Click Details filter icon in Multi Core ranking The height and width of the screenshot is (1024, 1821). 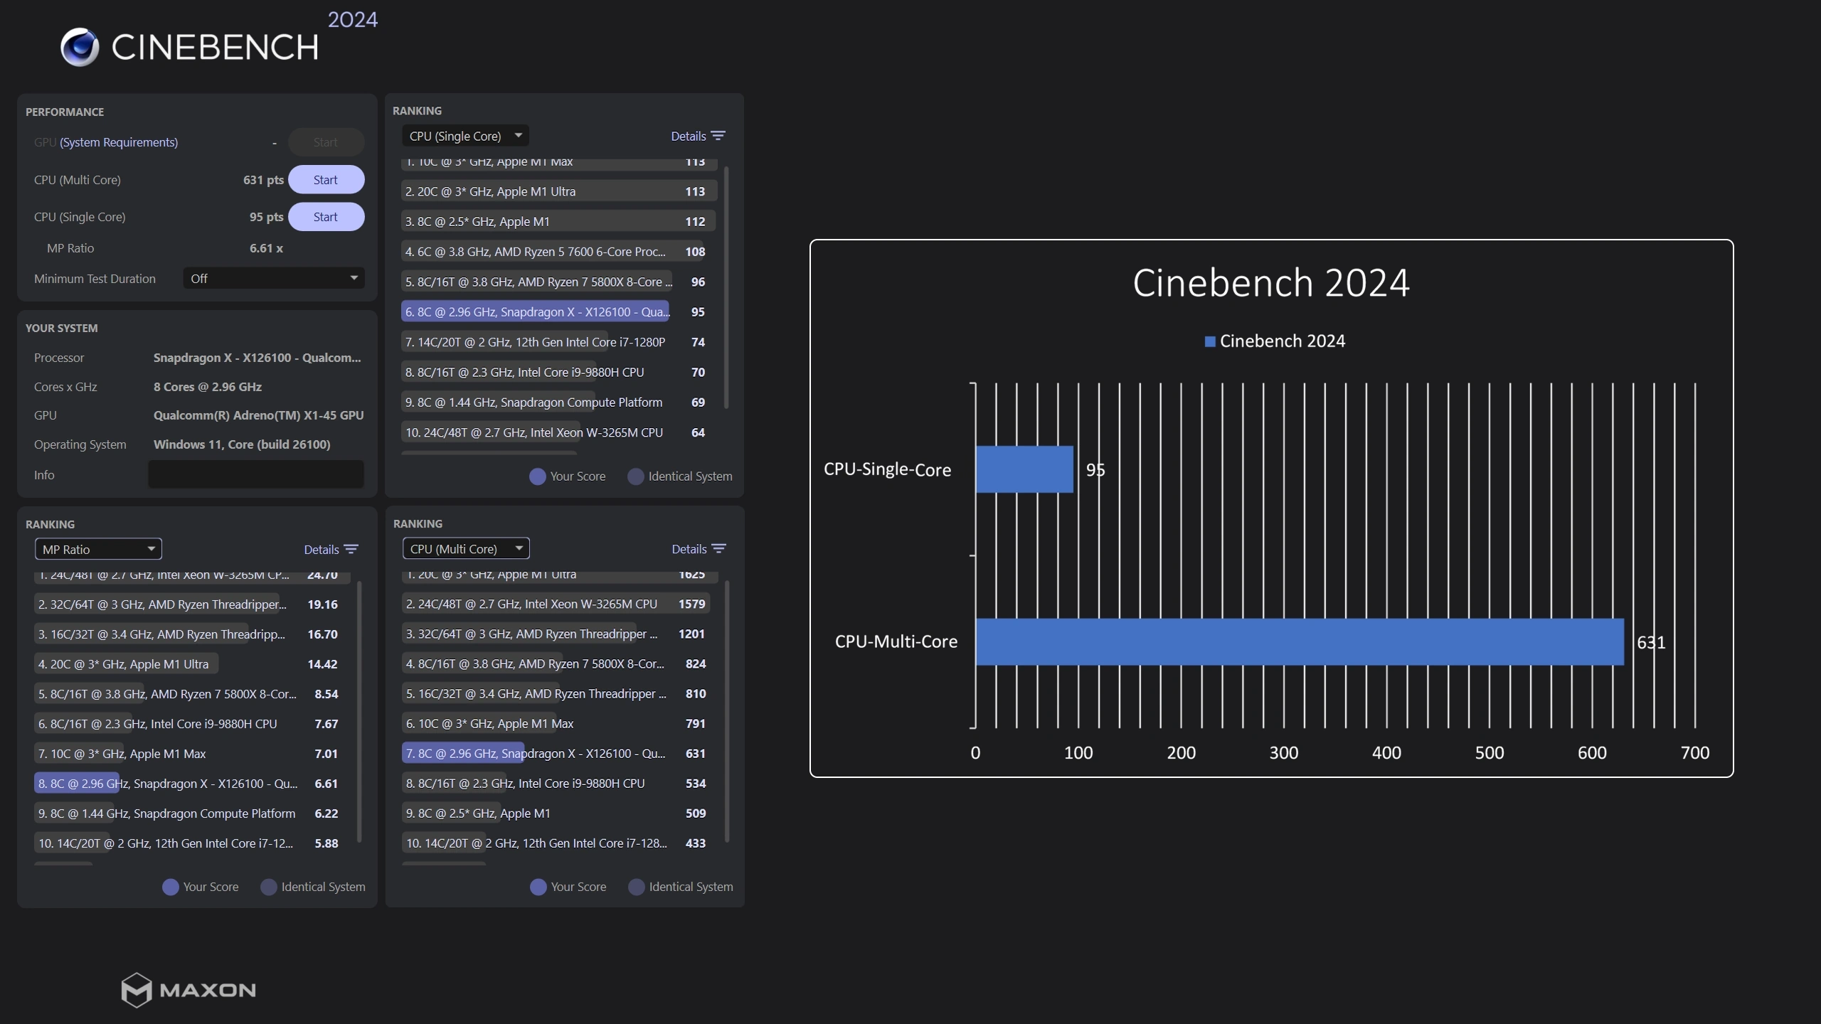(719, 549)
